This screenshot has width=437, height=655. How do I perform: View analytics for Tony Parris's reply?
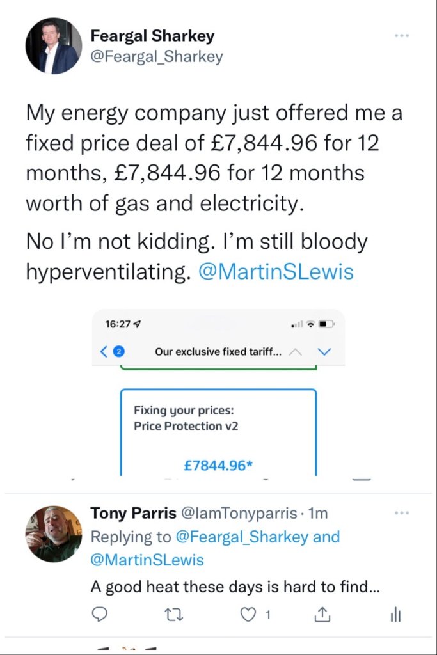(x=395, y=615)
